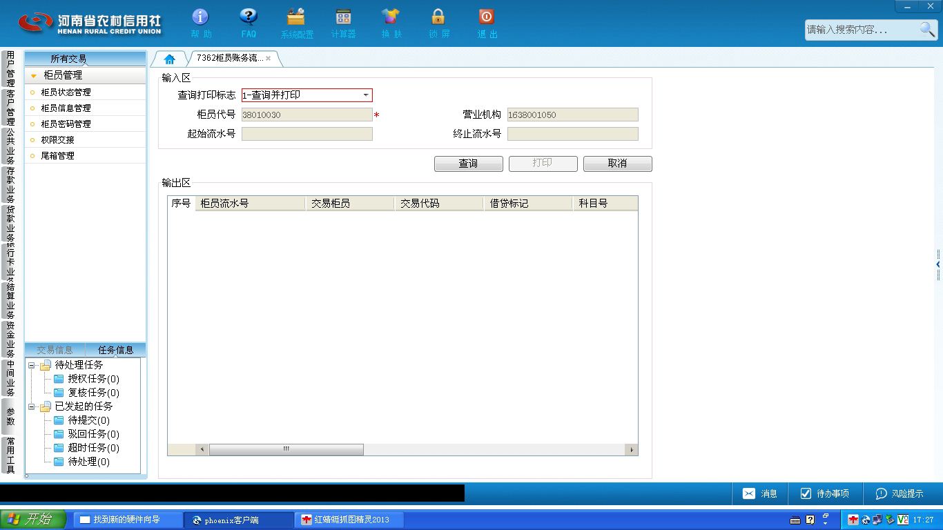
Task: Toggle the 待办事项 checkbox item
Action: 824,493
